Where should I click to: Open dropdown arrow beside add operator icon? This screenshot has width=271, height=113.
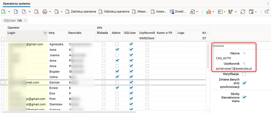(x=9, y=12)
